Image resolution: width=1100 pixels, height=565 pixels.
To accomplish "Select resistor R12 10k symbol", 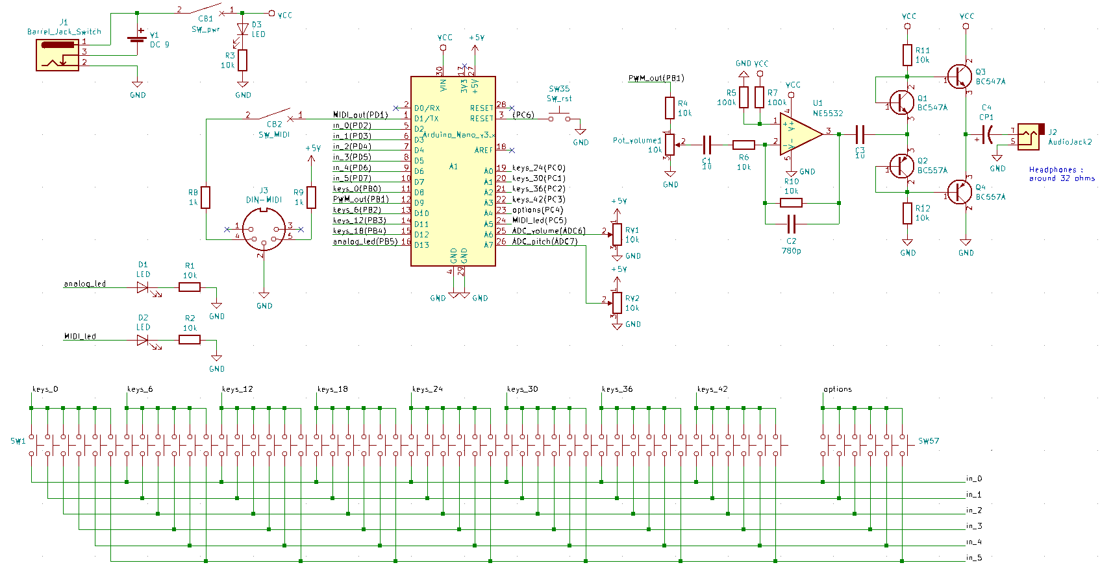I will coord(908,213).
